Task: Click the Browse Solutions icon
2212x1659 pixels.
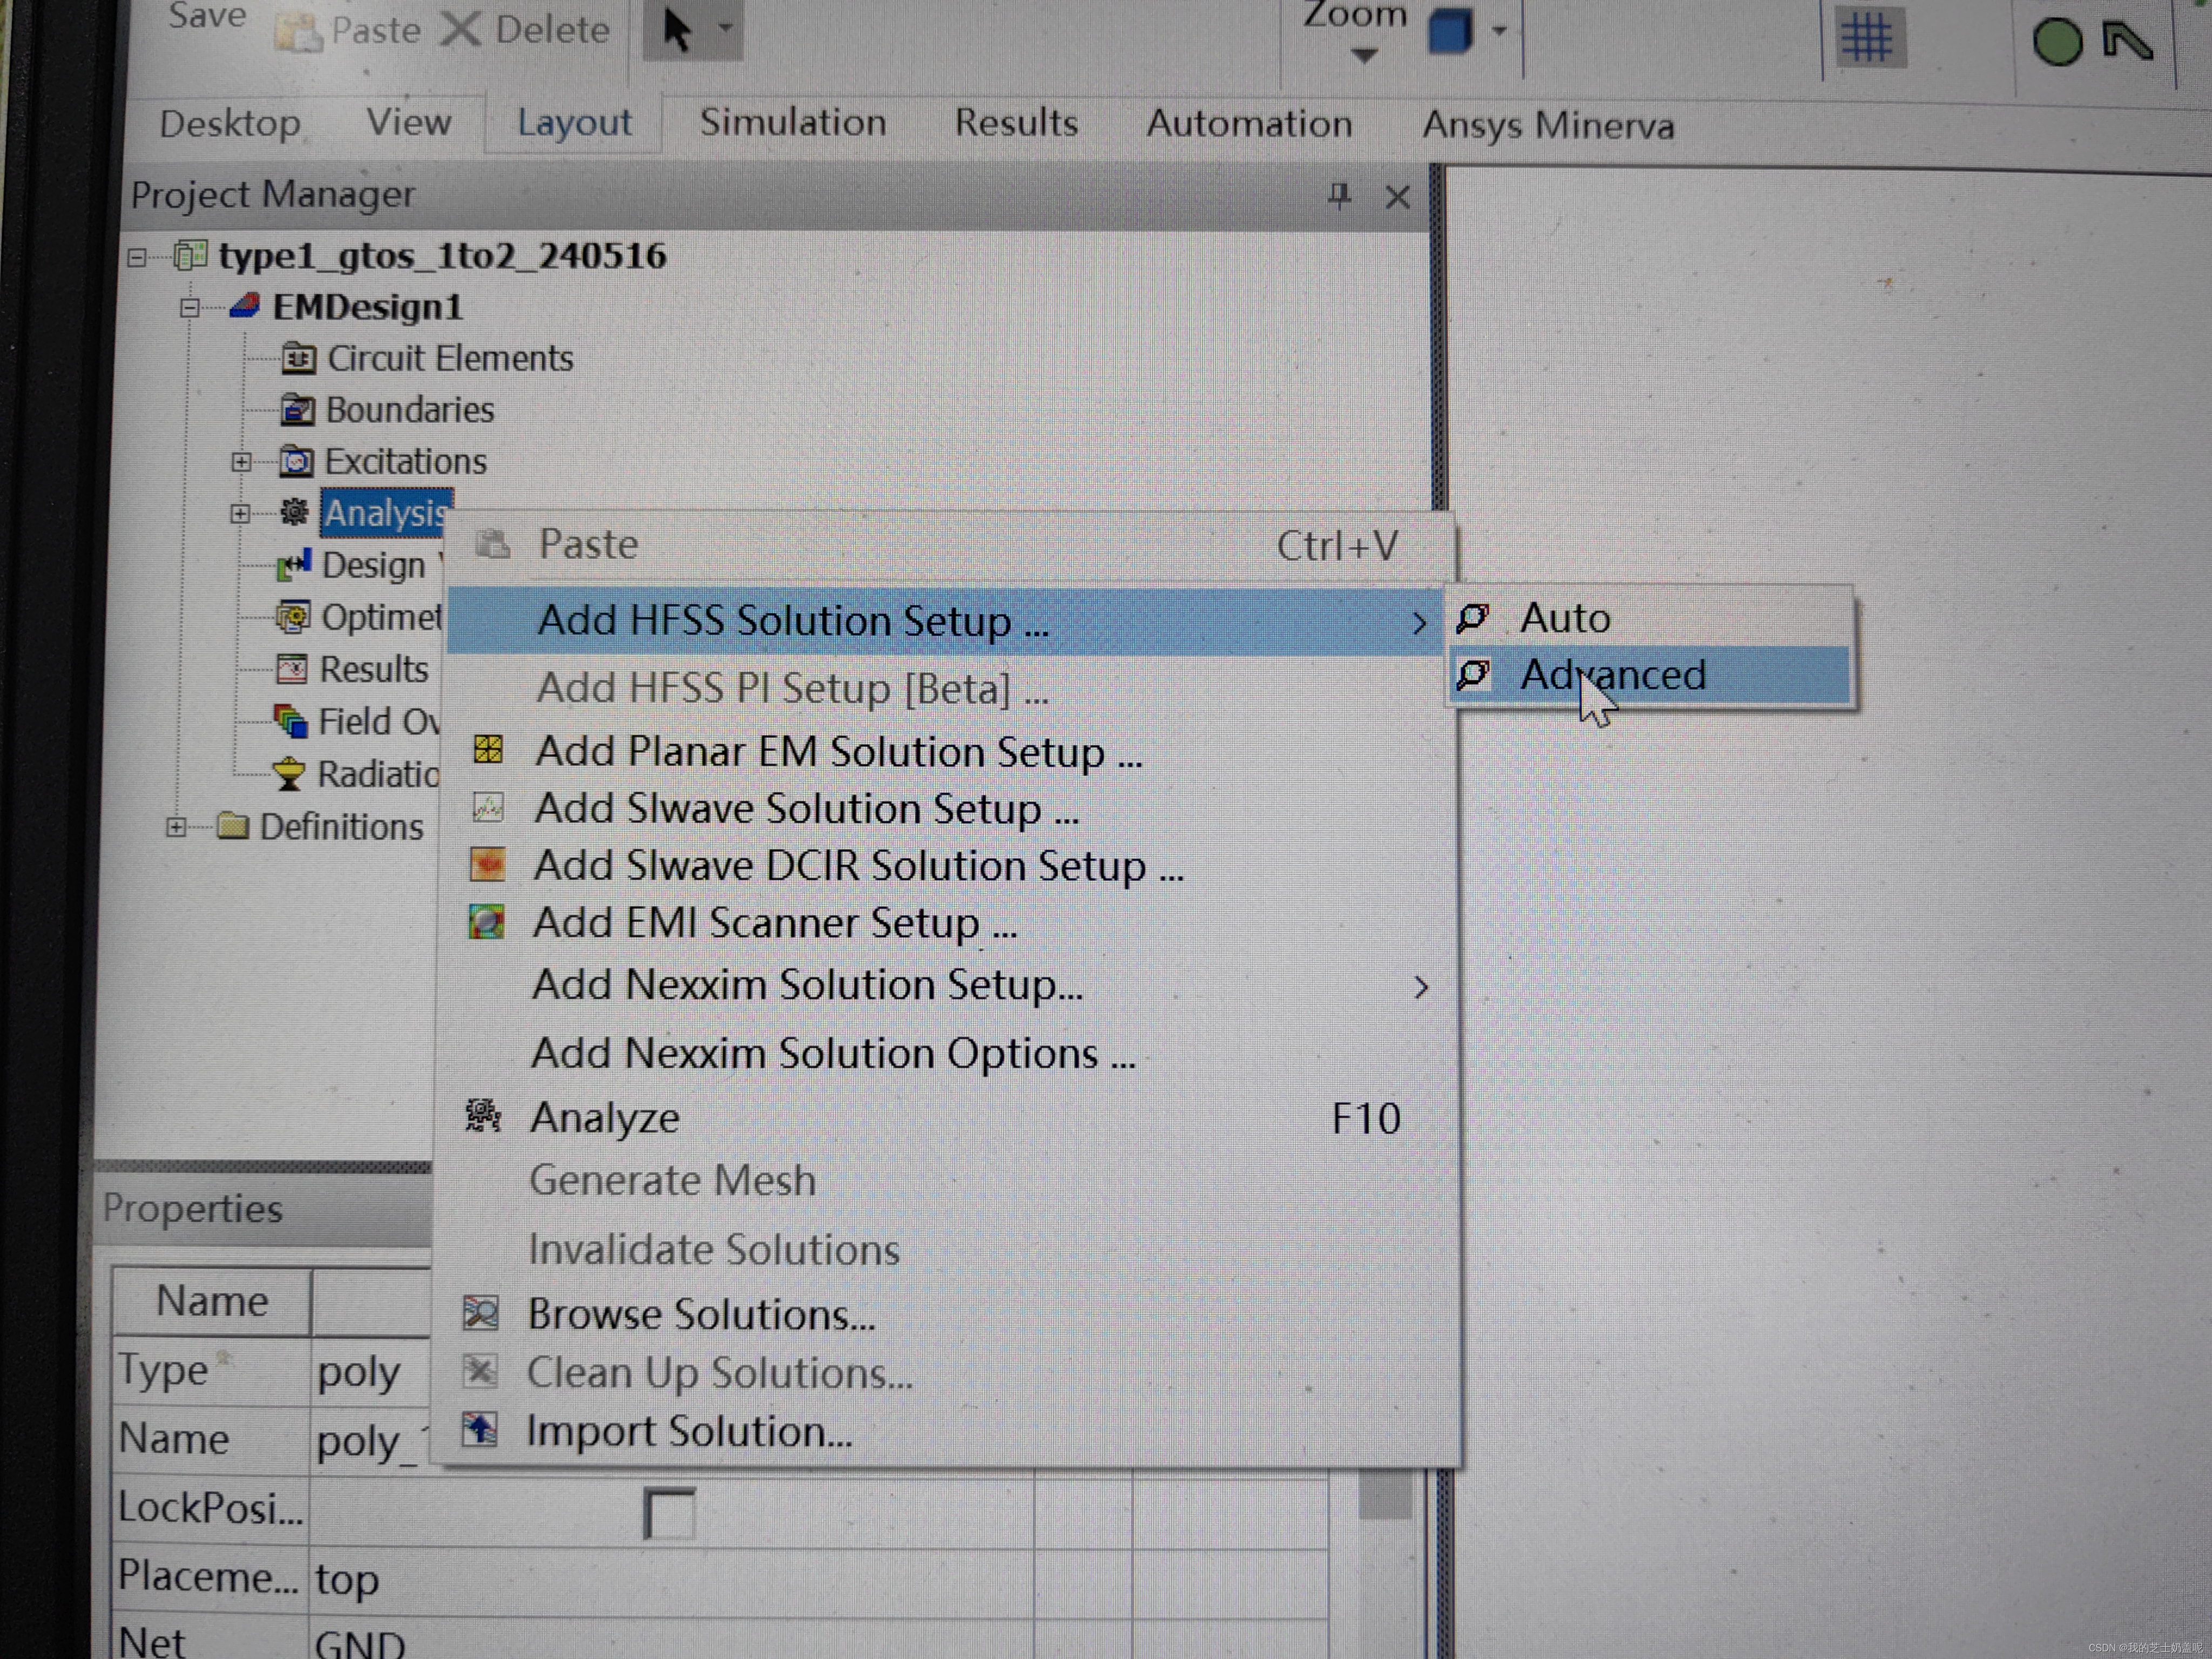Action: [x=480, y=1313]
